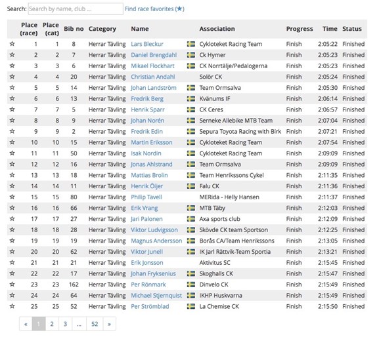Go to results page 3

point(65,324)
